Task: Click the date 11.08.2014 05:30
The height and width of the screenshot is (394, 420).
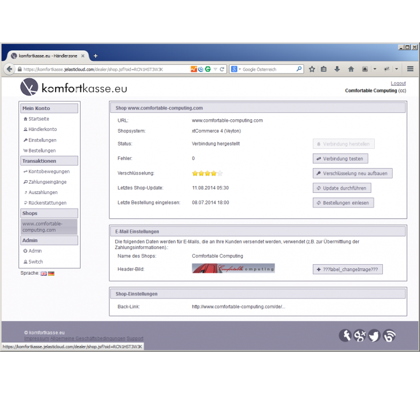Action: tap(210, 188)
